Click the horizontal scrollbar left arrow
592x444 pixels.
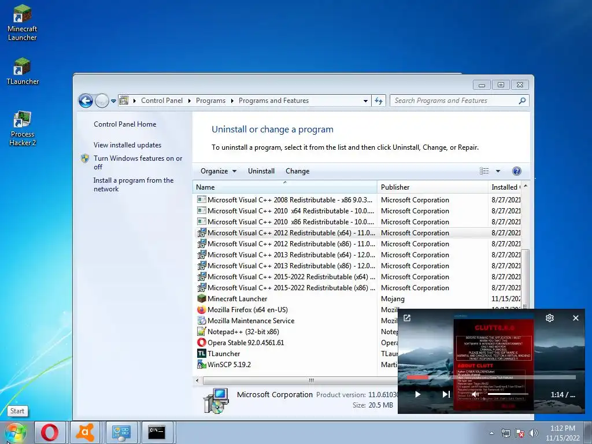coord(197,380)
